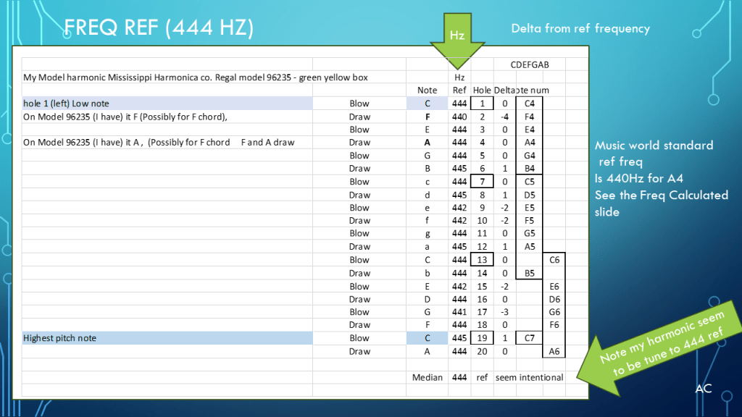Click the boxed hole number 19 cell
This screenshot has height=417, width=742.
483,338
